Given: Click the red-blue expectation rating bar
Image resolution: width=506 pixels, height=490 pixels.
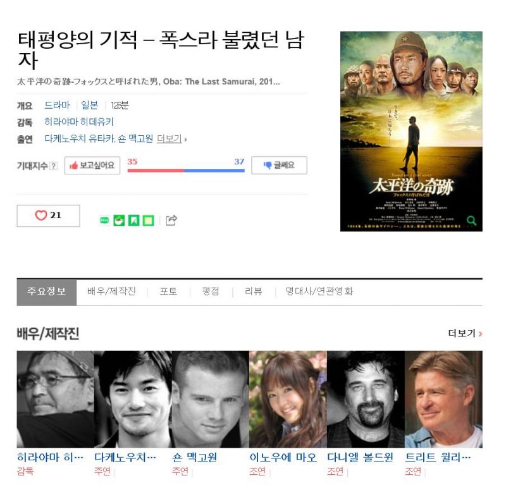Looking at the screenshot, I should pyautogui.click(x=186, y=170).
